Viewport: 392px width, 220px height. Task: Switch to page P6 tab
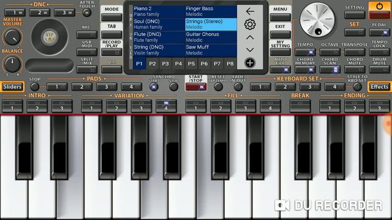tap(204, 64)
